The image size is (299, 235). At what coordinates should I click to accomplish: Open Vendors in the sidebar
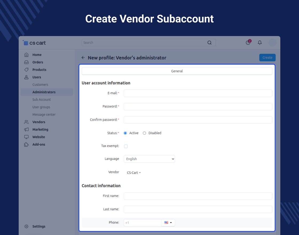pos(39,122)
